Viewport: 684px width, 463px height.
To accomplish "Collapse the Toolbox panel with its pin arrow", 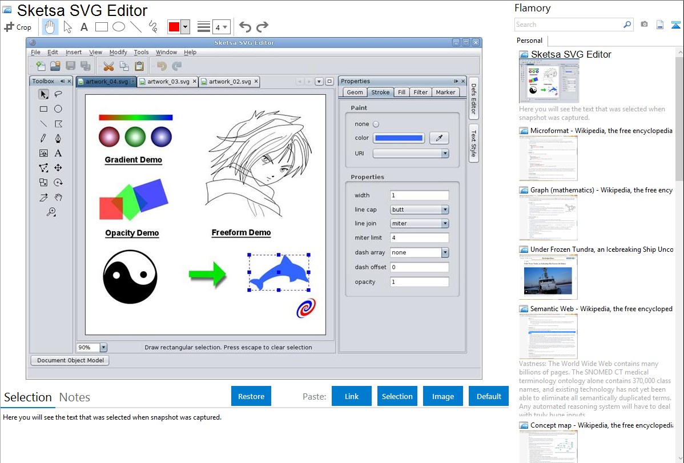I will (62, 81).
